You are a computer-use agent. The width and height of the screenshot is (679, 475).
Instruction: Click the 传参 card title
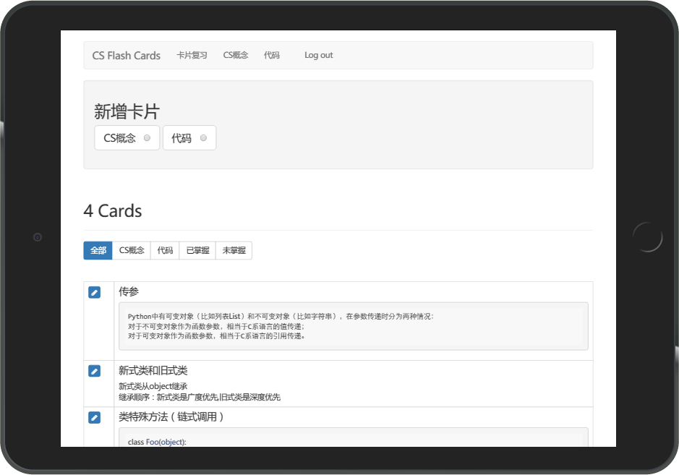point(129,292)
